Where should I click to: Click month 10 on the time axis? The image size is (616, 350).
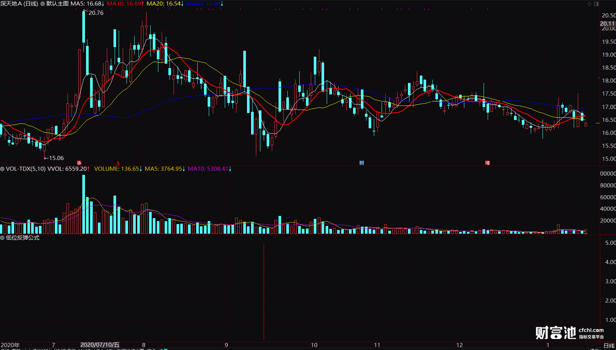click(x=314, y=345)
